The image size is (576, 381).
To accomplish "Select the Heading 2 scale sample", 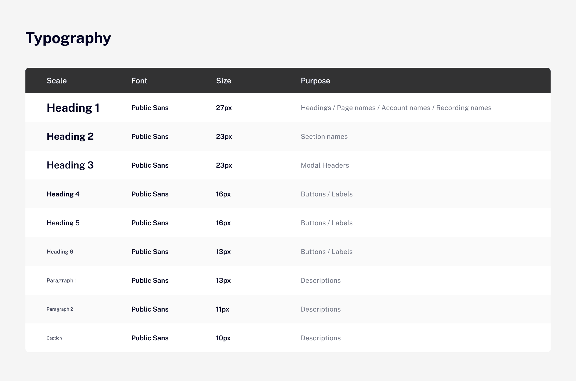I will pyautogui.click(x=70, y=137).
